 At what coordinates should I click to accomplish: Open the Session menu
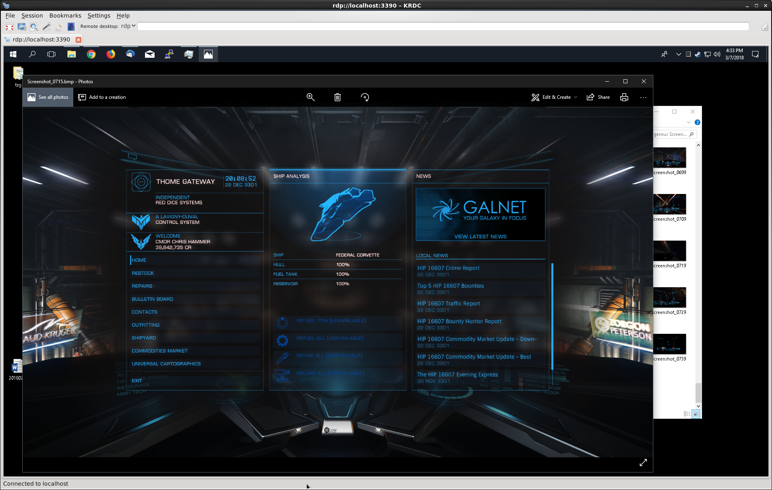click(x=32, y=16)
